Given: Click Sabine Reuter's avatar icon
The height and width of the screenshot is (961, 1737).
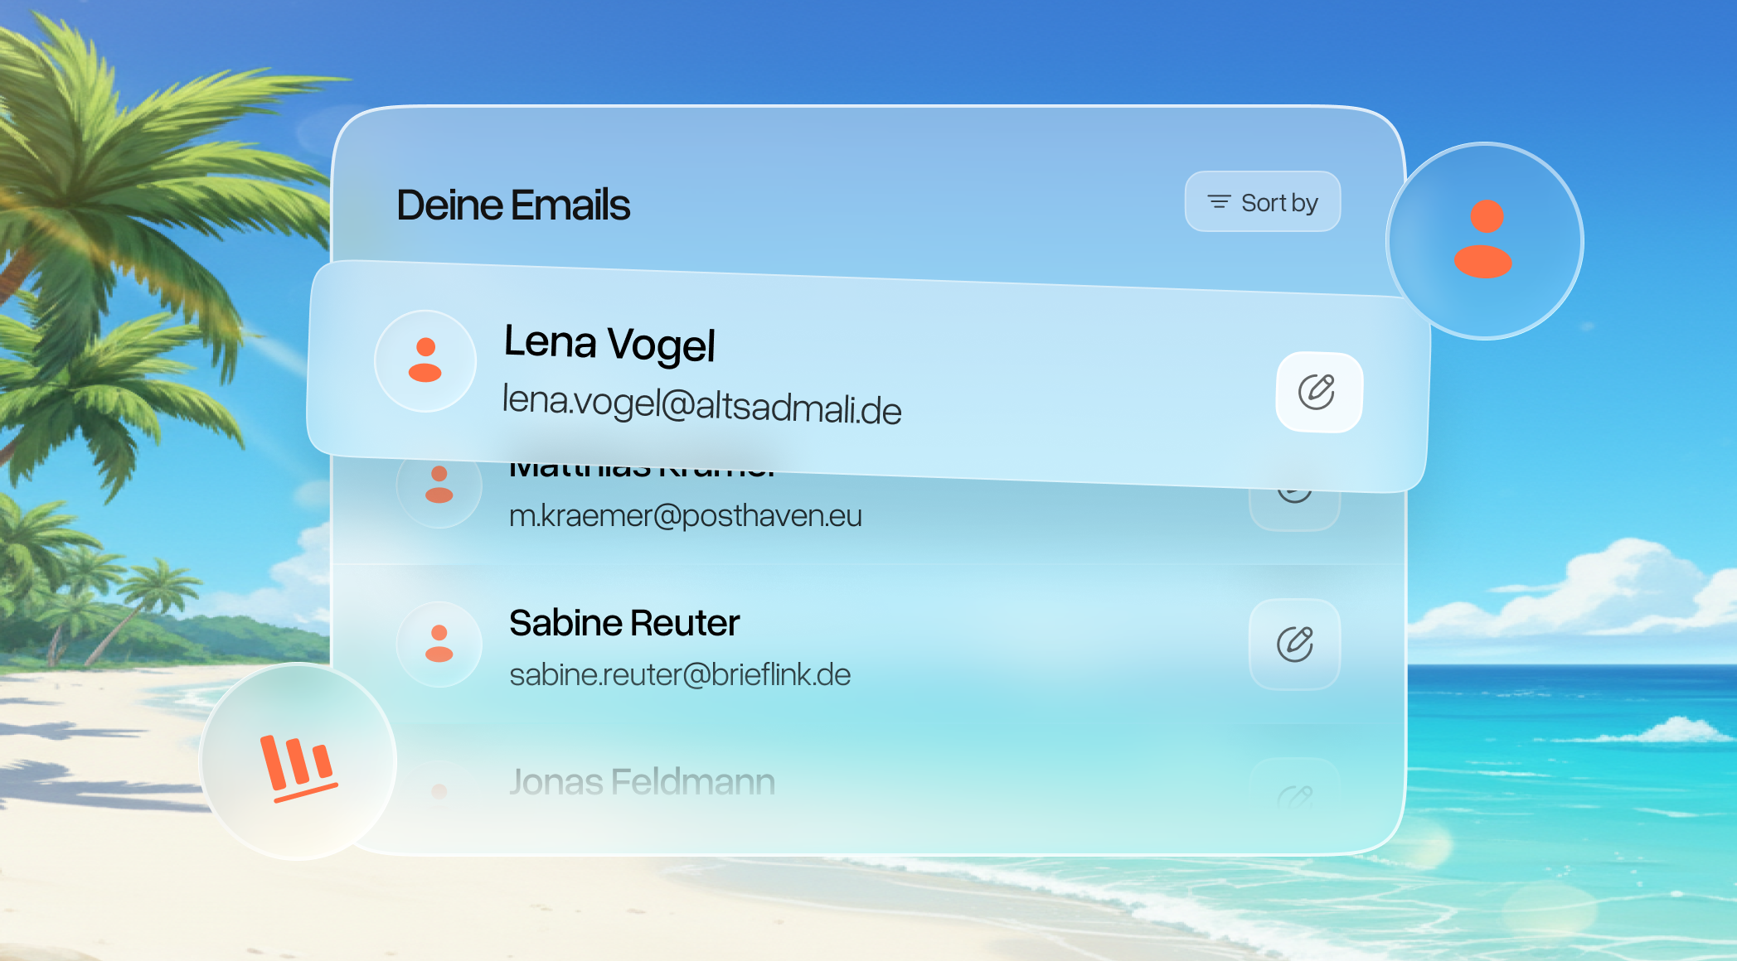Looking at the screenshot, I should click(439, 644).
